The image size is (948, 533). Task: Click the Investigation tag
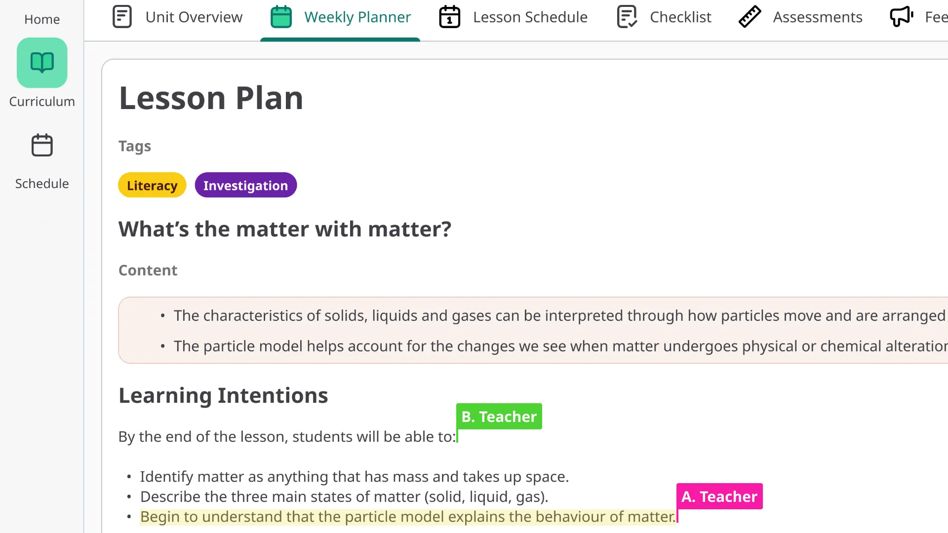click(245, 186)
